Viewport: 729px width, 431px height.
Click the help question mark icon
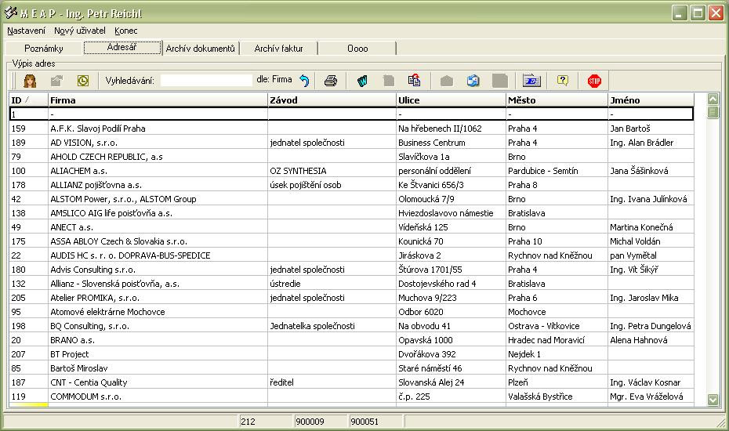pos(563,81)
